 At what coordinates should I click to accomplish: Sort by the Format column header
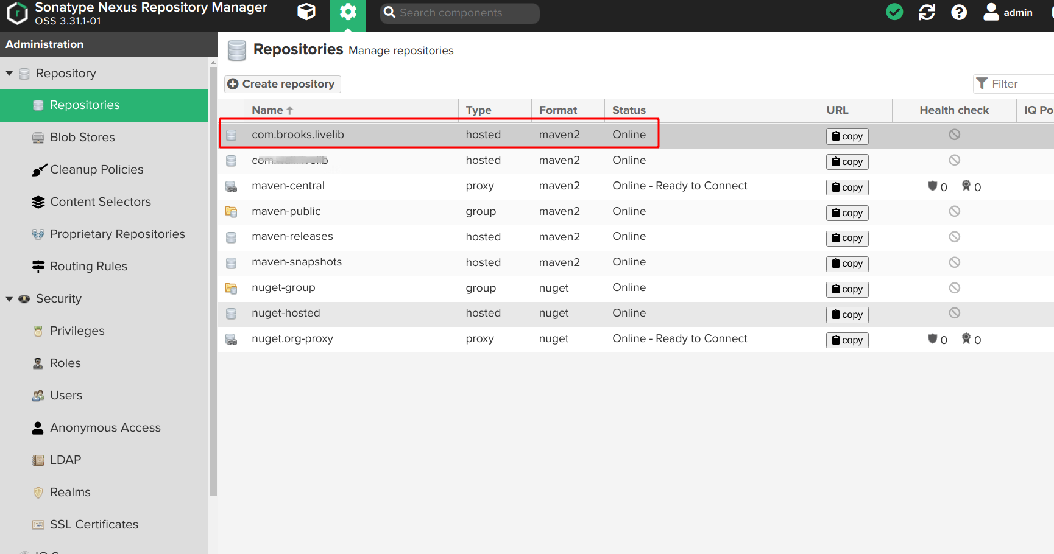click(x=568, y=111)
